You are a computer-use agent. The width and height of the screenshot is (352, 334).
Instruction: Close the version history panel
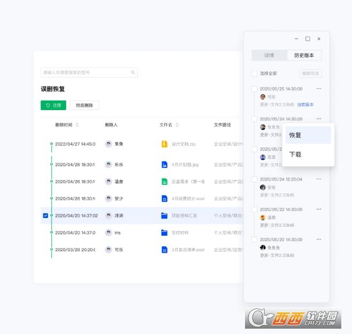click(319, 39)
